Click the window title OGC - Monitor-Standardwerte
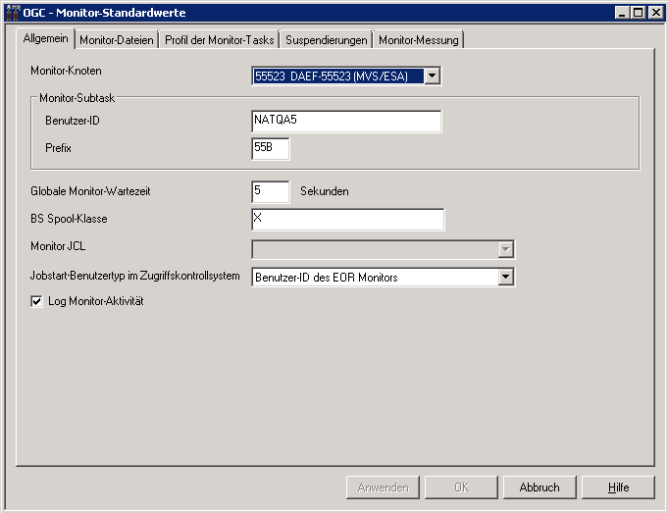 click(104, 13)
